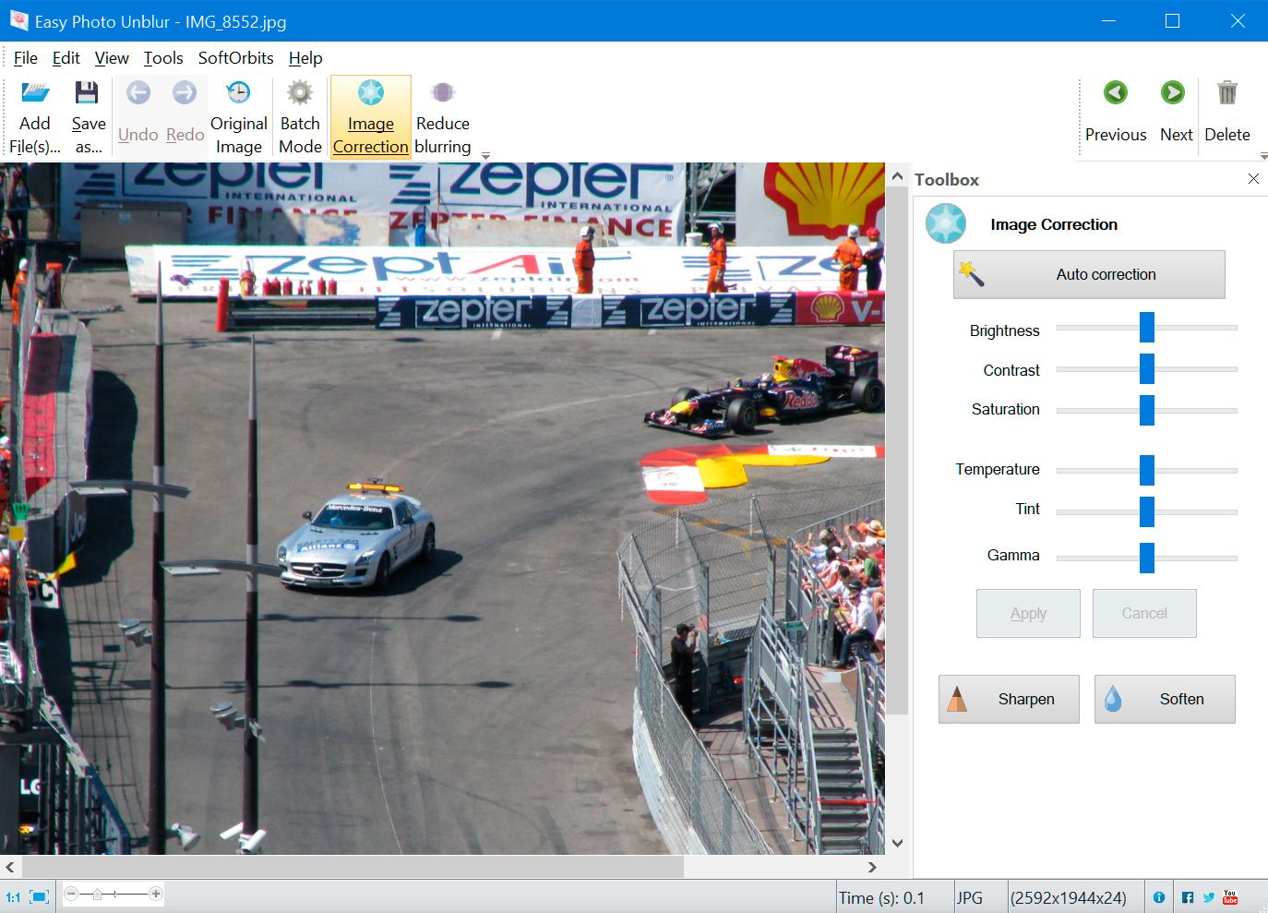Click the Add File(s) toolbar icon
This screenshot has width=1268, height=913.
35,93
